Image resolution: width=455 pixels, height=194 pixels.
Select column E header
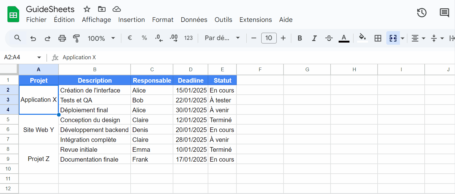tap(222, 70)
